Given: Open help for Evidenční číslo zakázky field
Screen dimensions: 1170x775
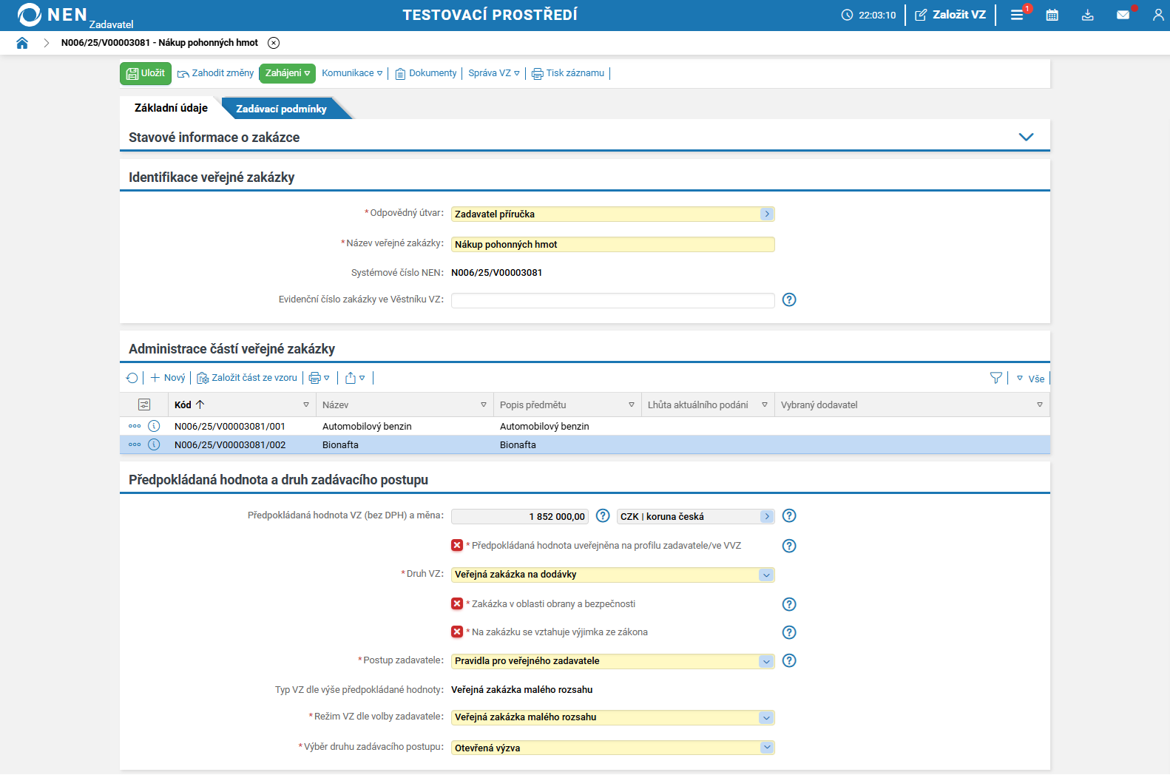Looking at the screenshot, I should click(x=789, y=299).
